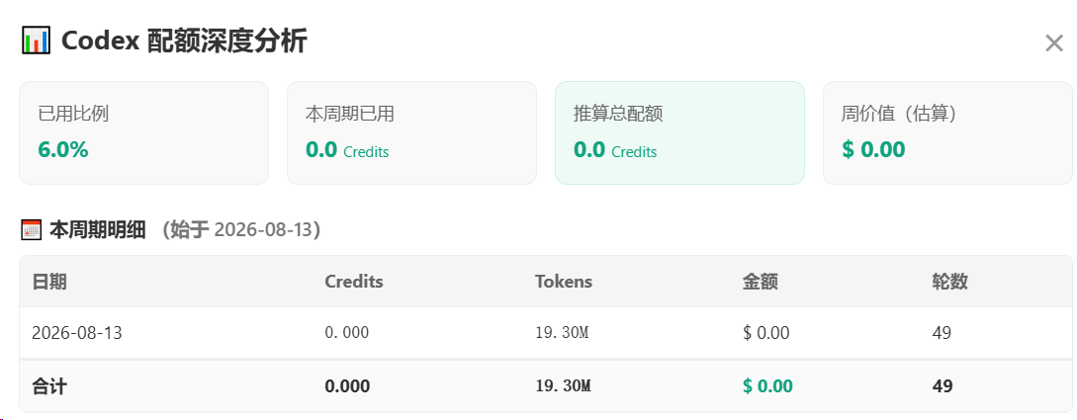Screen dimensions: 1077x420
Task: Click the 金额 column header
Action: tap(761, 282)
